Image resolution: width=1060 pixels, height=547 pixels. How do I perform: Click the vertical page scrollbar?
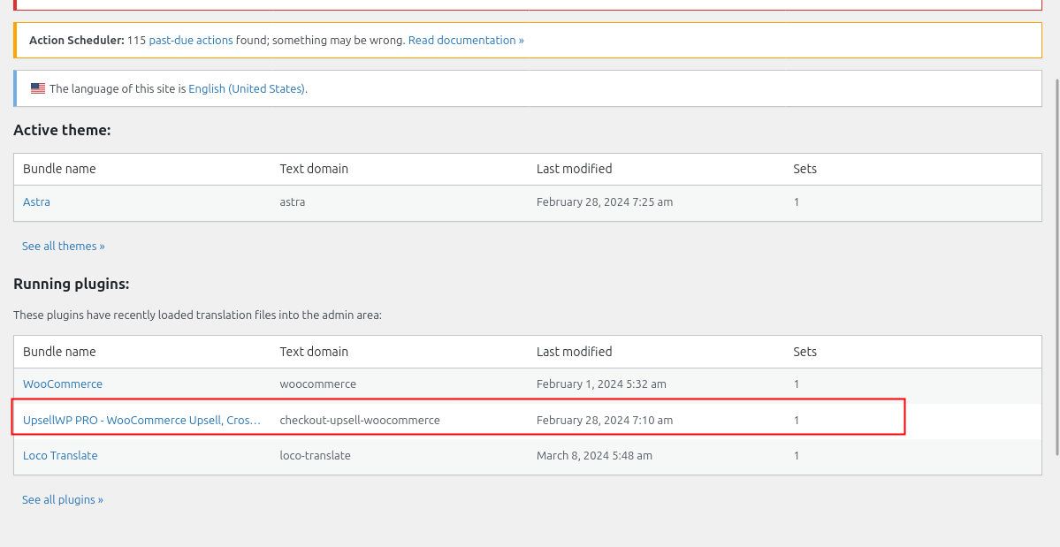1056,265
